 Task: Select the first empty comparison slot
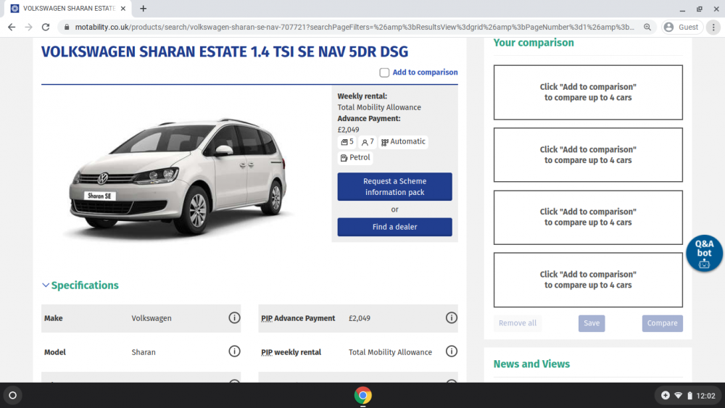pos(588,93)
